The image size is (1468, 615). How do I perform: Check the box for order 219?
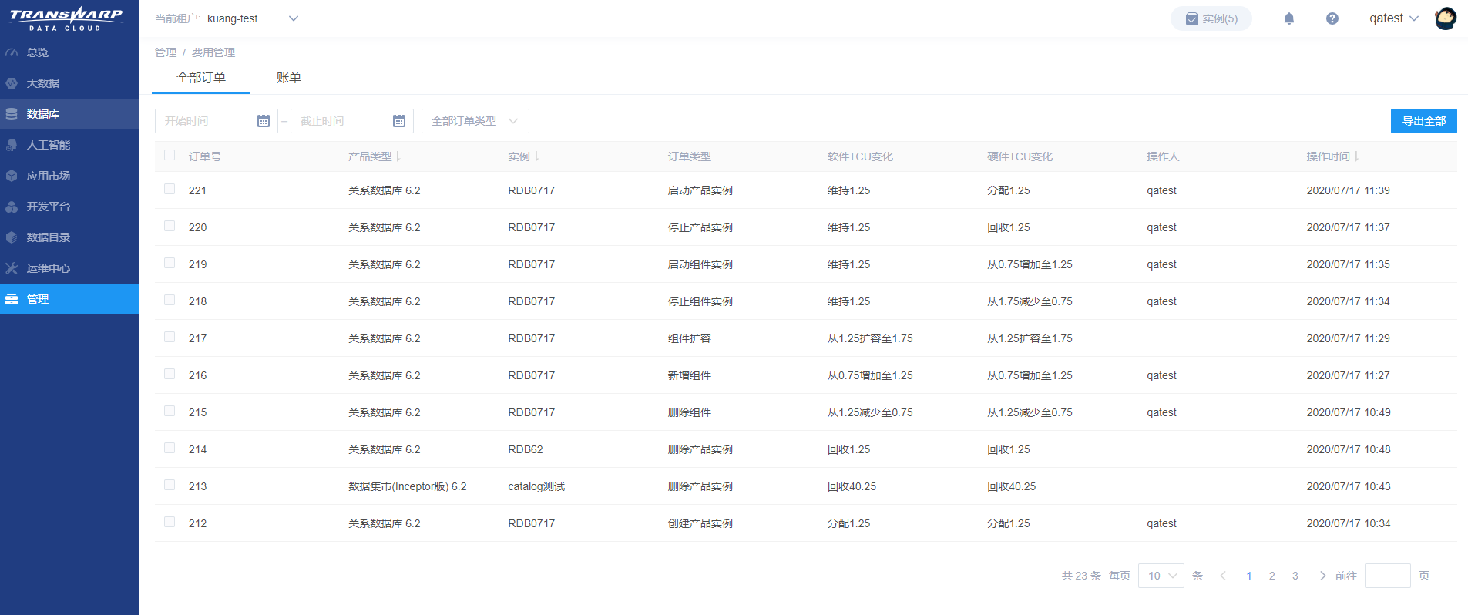(x=170, y=263)
